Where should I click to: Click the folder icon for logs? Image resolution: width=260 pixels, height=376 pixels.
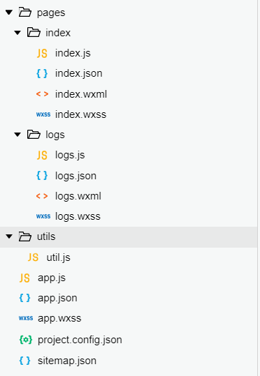(x=34, y=135)
